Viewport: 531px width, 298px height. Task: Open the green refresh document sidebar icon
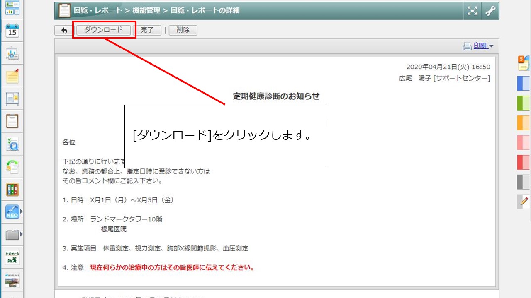tap(12, 167)
